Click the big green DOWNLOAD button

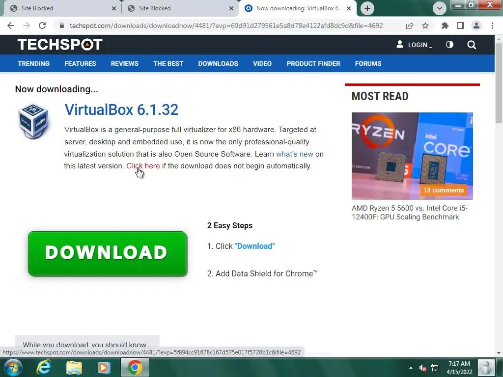tap(108, 254)
